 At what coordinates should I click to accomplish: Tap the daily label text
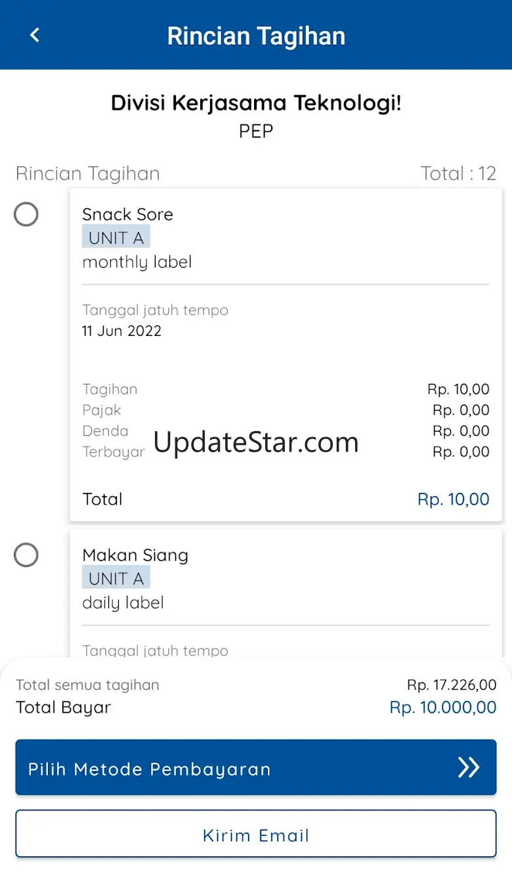(x=123, y=602)
